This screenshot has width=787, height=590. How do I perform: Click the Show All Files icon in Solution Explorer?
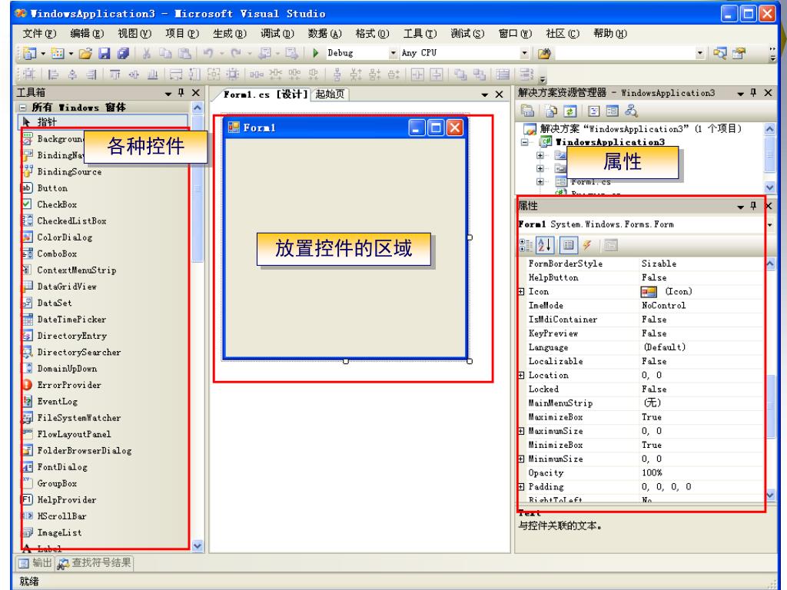(x=551, y=111)
